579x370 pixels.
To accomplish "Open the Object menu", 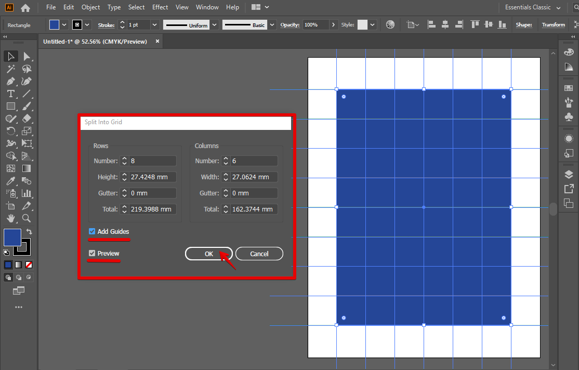I will (x=90, y=7).
